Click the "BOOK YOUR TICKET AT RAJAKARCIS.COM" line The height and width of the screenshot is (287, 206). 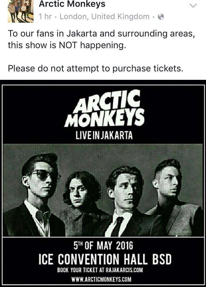[x=100, y=270]
